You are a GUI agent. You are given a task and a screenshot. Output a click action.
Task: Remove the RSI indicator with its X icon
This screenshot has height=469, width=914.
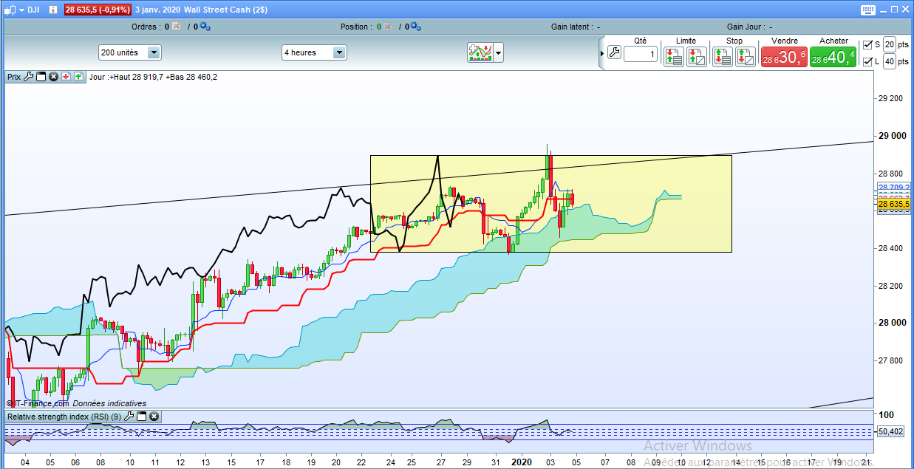154,417
